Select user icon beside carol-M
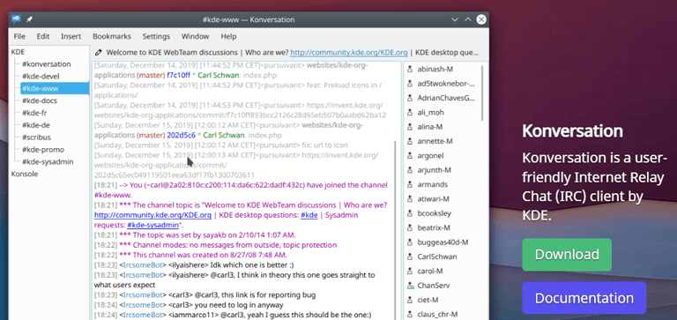The height and width of the screenshot is (320, 677). click(x=410, y=272)
